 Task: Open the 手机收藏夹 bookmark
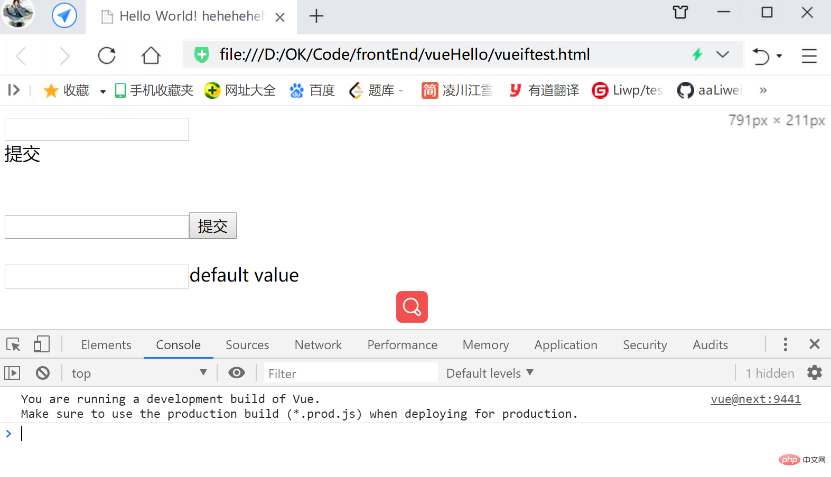[154, 90]
